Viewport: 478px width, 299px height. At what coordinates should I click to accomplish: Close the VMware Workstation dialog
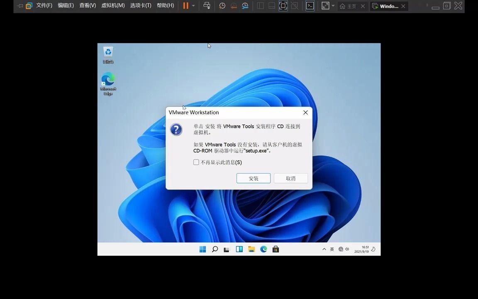coord(305,113)
